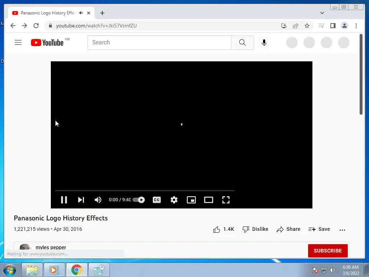This screenshot has width=369, height=277.
Task: Share this page from address bar
Action: click(295, 26)
